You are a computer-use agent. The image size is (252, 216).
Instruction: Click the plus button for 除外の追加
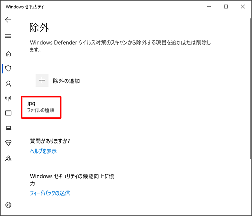pyautogui.click(x=42, y=80)
